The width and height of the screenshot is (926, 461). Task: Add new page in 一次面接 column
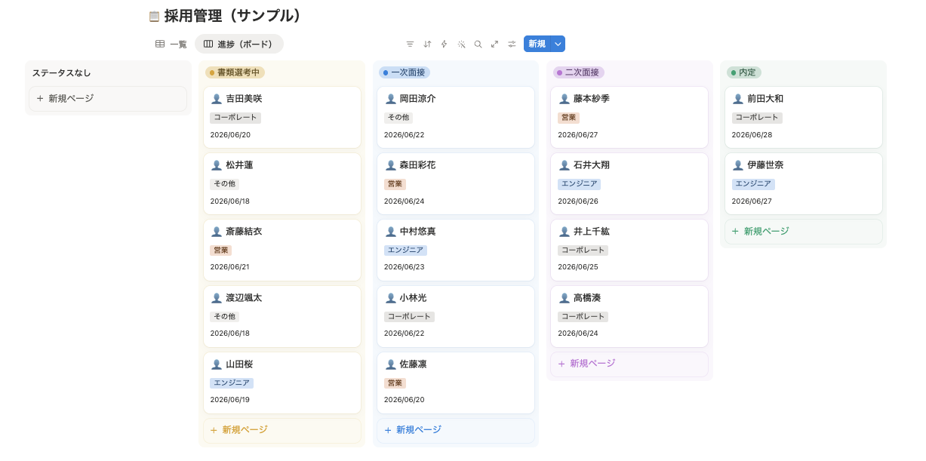[x=455, y=430]
